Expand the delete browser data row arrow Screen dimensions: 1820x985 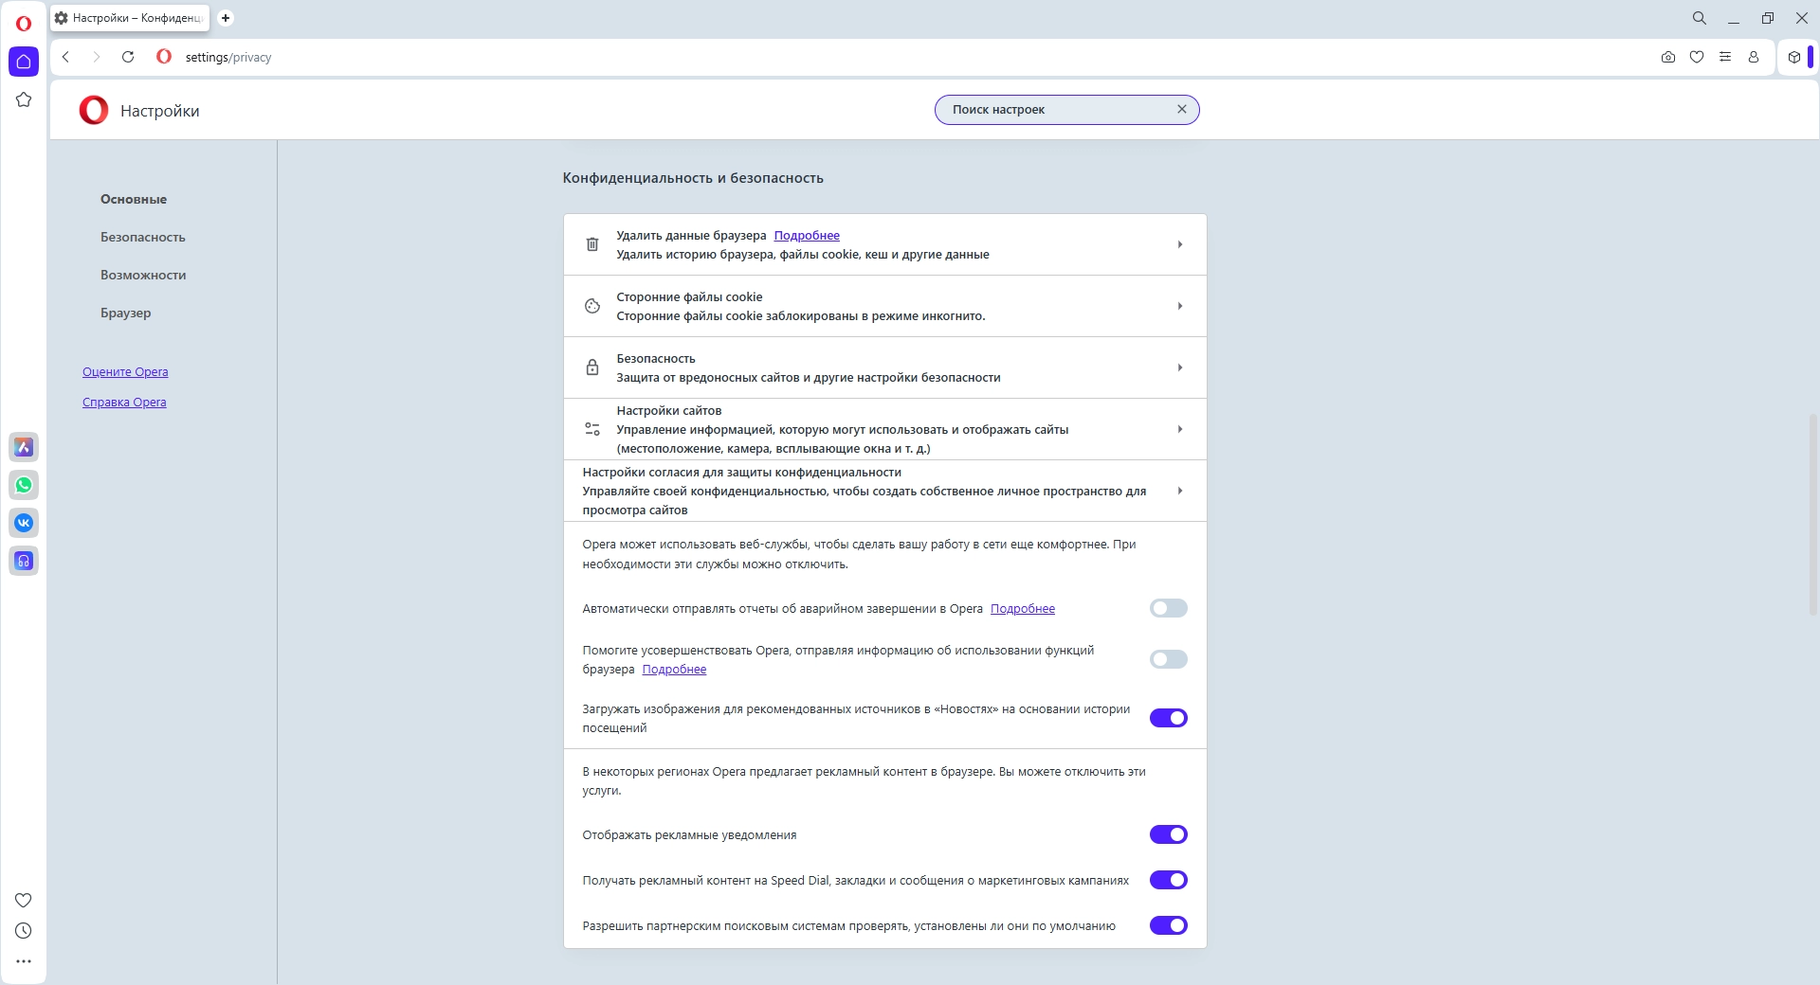point(1180,244)
